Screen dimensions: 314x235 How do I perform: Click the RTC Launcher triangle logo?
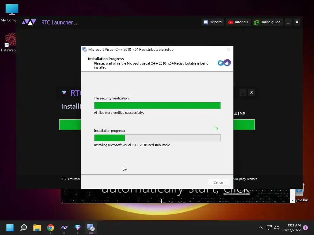[29, 22]
